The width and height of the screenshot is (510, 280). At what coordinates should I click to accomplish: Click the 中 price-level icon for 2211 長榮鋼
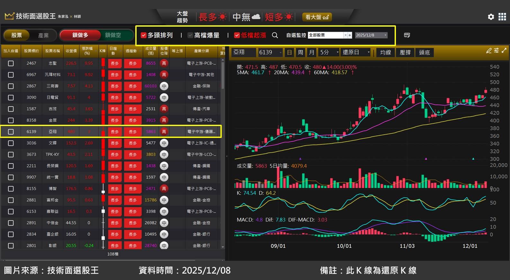point(164,166)
